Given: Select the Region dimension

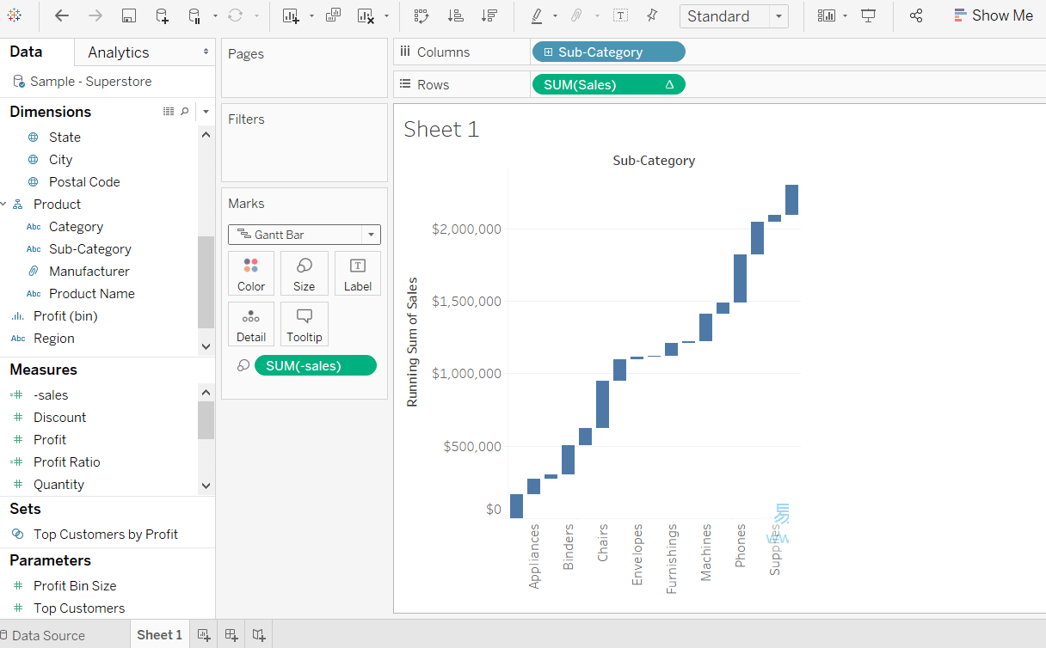Looking at the screenshot, I should point(53,339).
